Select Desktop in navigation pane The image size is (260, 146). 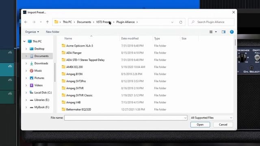click(39, 49)
